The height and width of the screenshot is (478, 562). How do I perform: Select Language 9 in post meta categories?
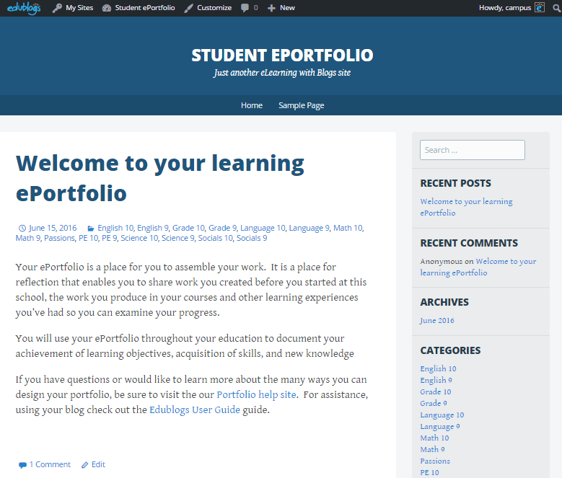(309, 228)
